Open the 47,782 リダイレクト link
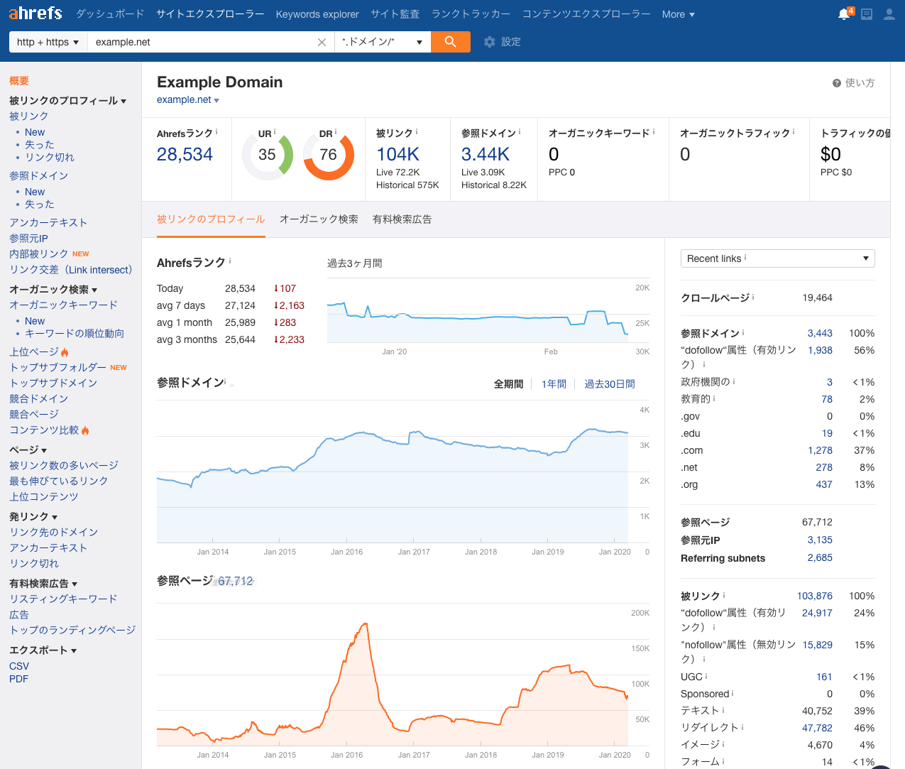This screenshot has width=905, height=769. click(817, 728)
